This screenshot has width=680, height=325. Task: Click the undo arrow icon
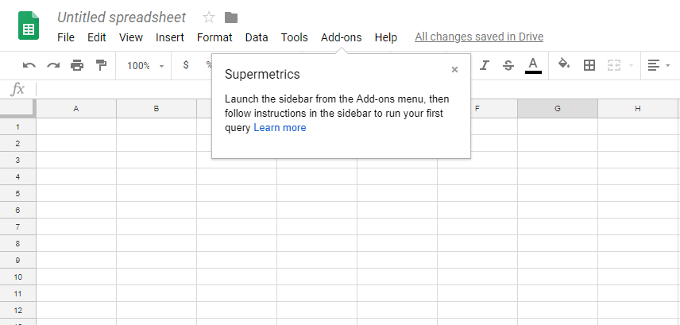coord(29,65)
